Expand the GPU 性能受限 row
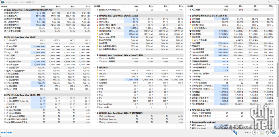Viewport: 279px width, 137px height. click(190, 83)
